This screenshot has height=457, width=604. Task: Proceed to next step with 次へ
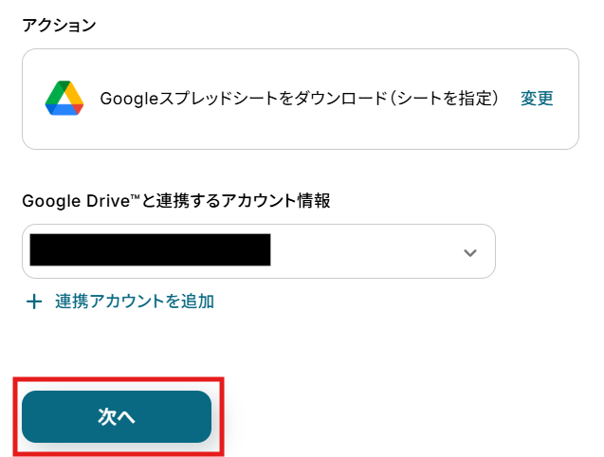(117, 416)
